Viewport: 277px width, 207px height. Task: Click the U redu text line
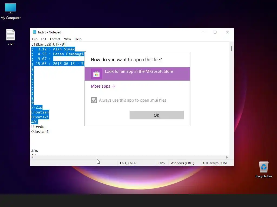tap(38, 127)
